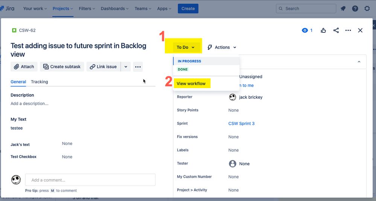Open the Teams menu
The width and height of the screenshot is (376, 201).
click(143, 9)
